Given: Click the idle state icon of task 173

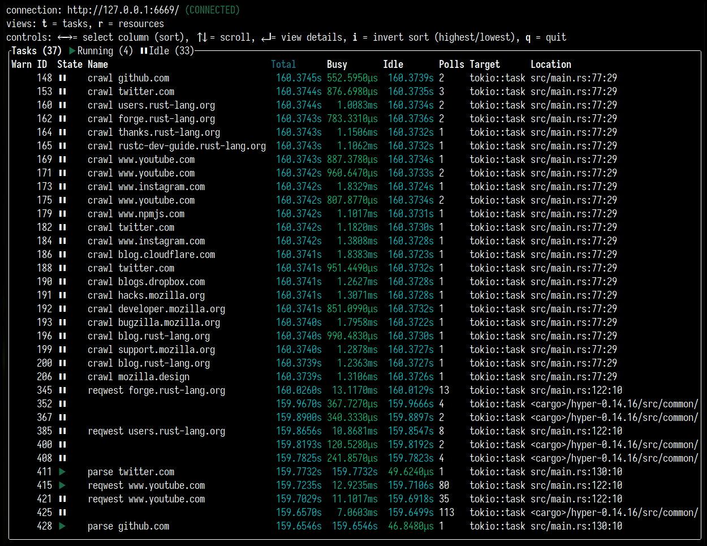Looking at the screenshot, I should tap(62, 187).
